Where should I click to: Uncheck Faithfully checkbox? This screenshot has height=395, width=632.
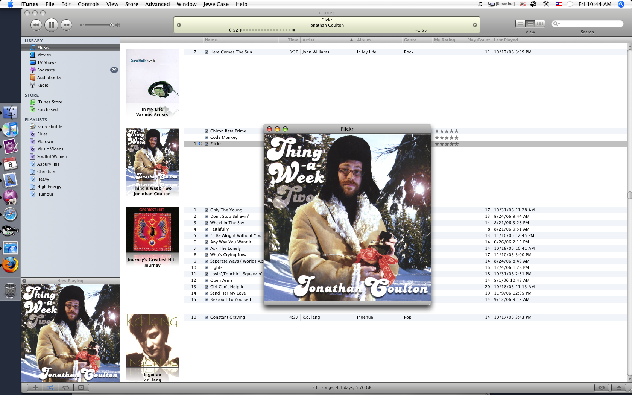pyautogui.click(x=207, y=229)
